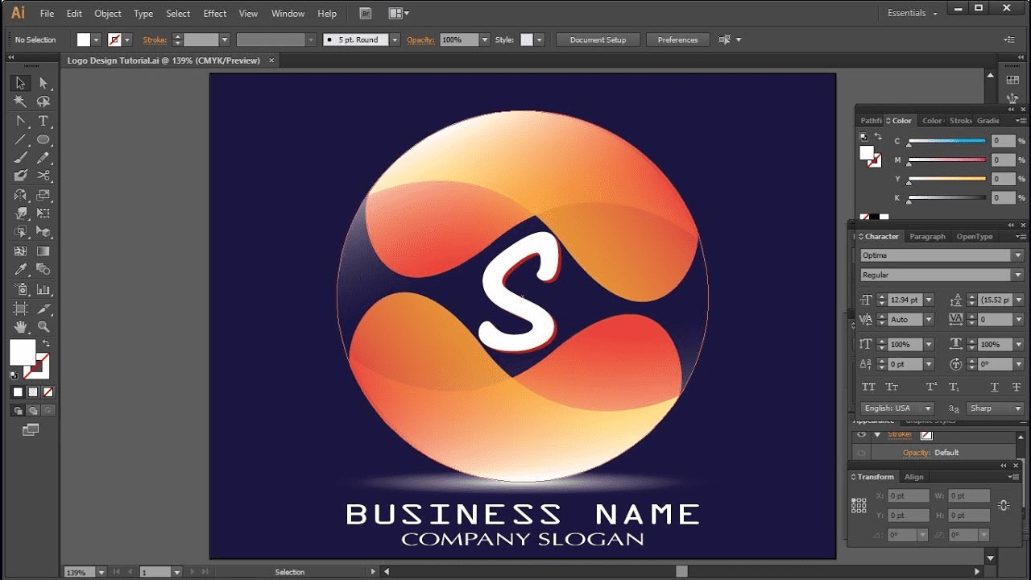Image resolution: width=1031 pixels, height=580 pixels.
Task: Open the Regular font style dropdown
Action: tap(1017, 275)
